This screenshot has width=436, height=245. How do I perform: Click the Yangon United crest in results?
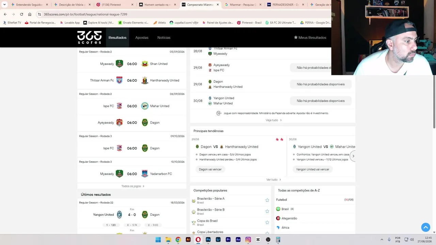point(119,215)
